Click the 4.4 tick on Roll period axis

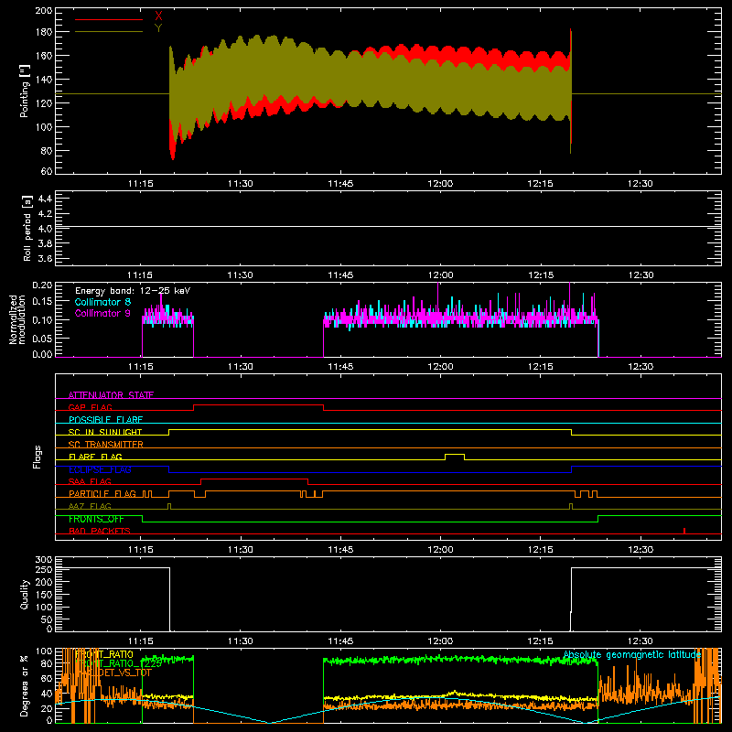pyautogui.click(x=45, y=199)
